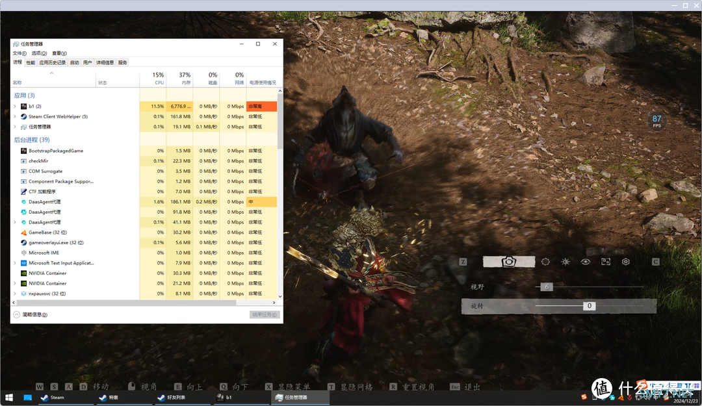Viewport: 702px width, 406px height.
Task: Open the gear-shaped photo mode tab
Action: (626, 261)
